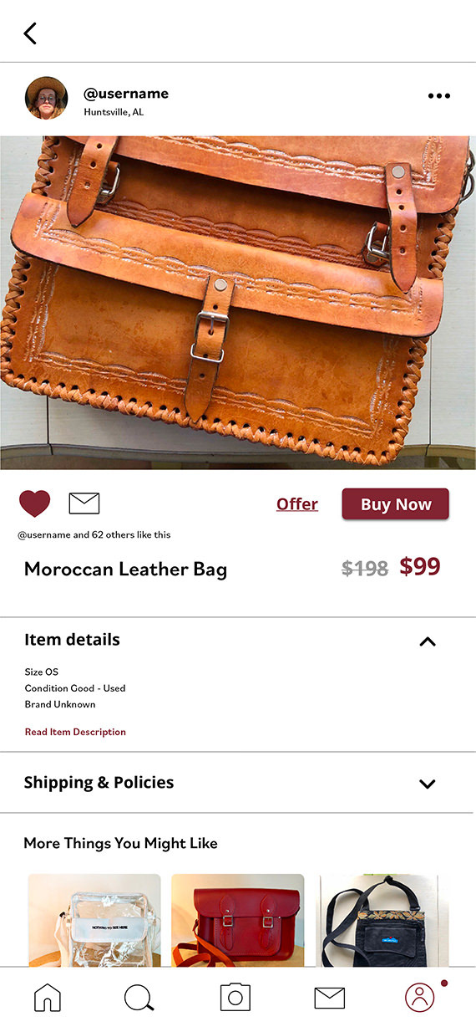View the seller's profile avatar
The width and height of the screenshot is (476, 1032).
(x=47, y=98)
